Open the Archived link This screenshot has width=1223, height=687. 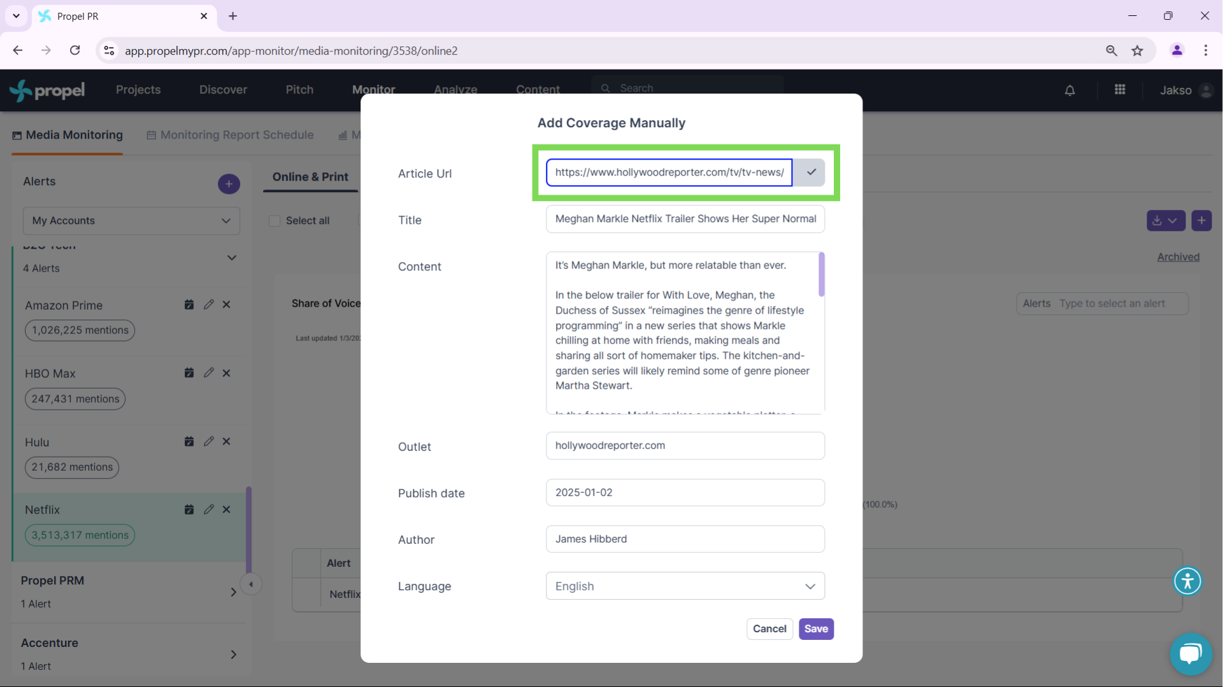[1178, 257]
